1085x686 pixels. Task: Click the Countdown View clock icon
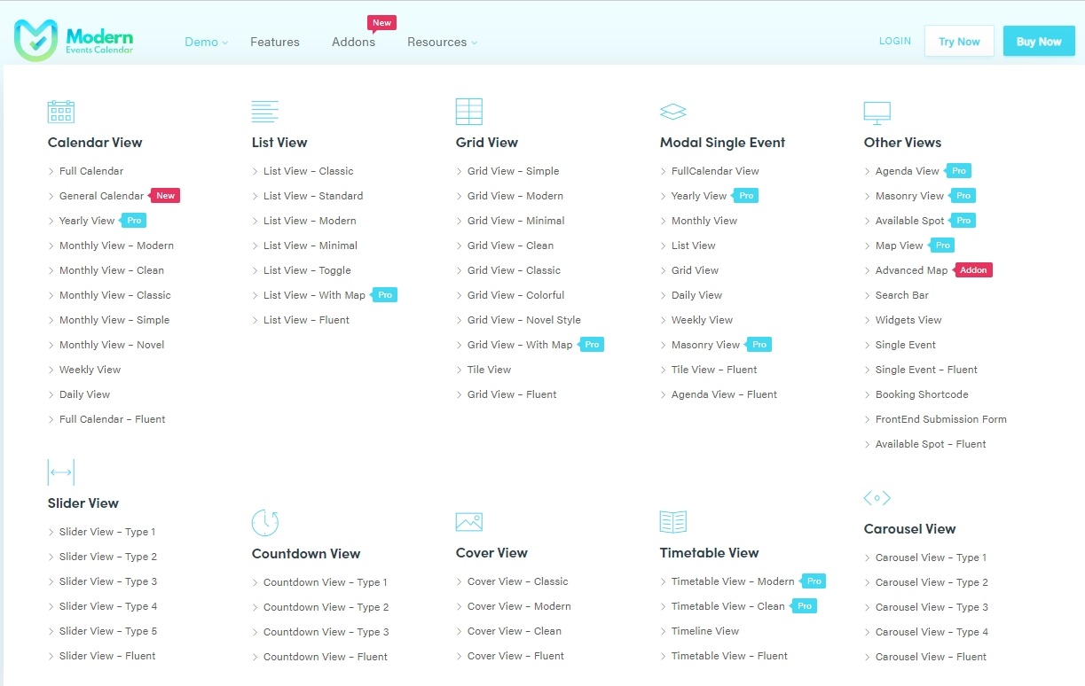265,523
